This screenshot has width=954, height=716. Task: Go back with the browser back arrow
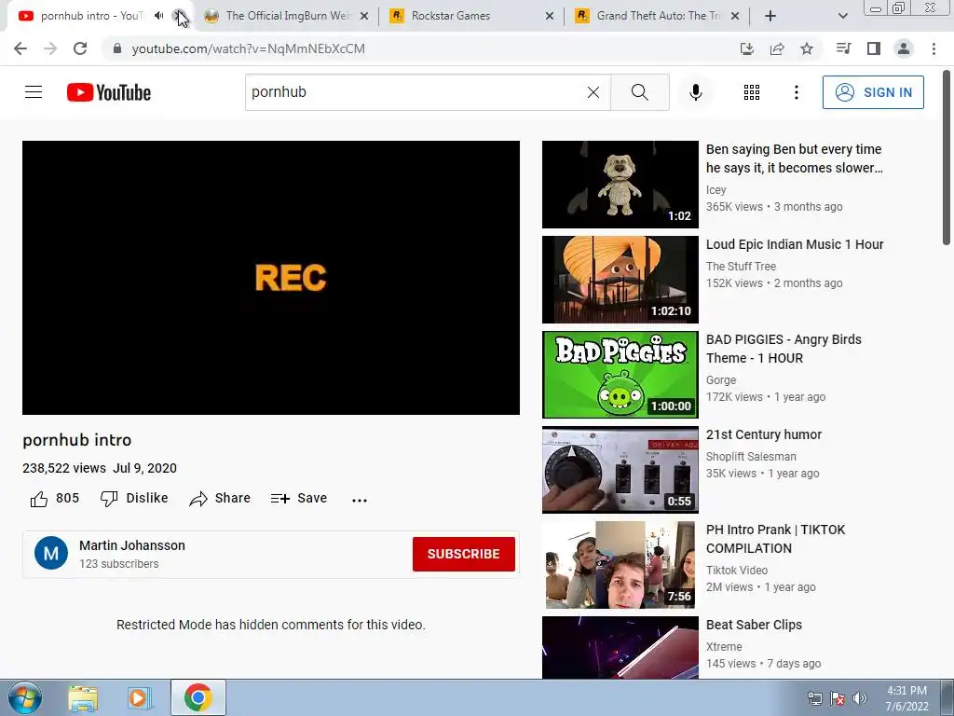[20, 48]
